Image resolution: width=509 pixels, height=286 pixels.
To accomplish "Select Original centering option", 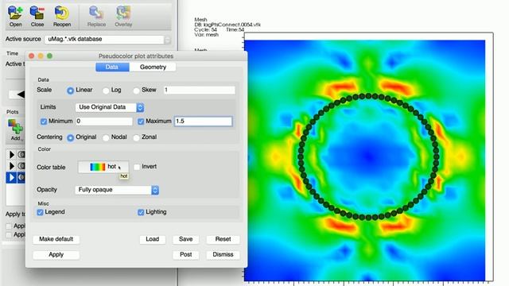I will (70, 137).
